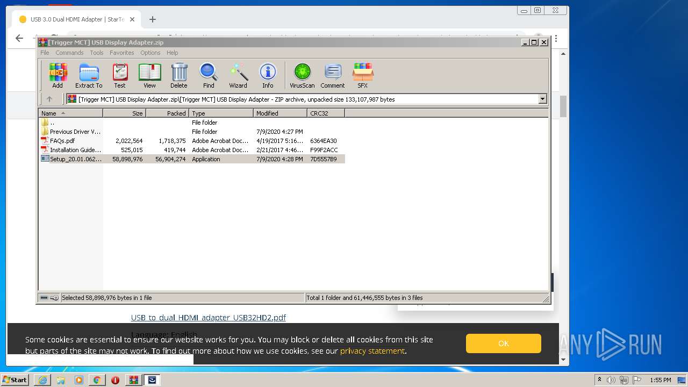Open the media player taskbar icon
Image resolution: width=688 pixels, height=387 pixels.
(79, 380)
